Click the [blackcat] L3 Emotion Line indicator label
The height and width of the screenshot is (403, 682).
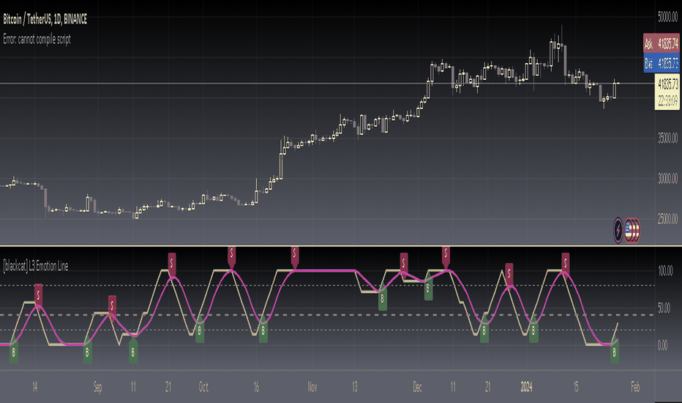pyautogui.click(x=36, y=266)
